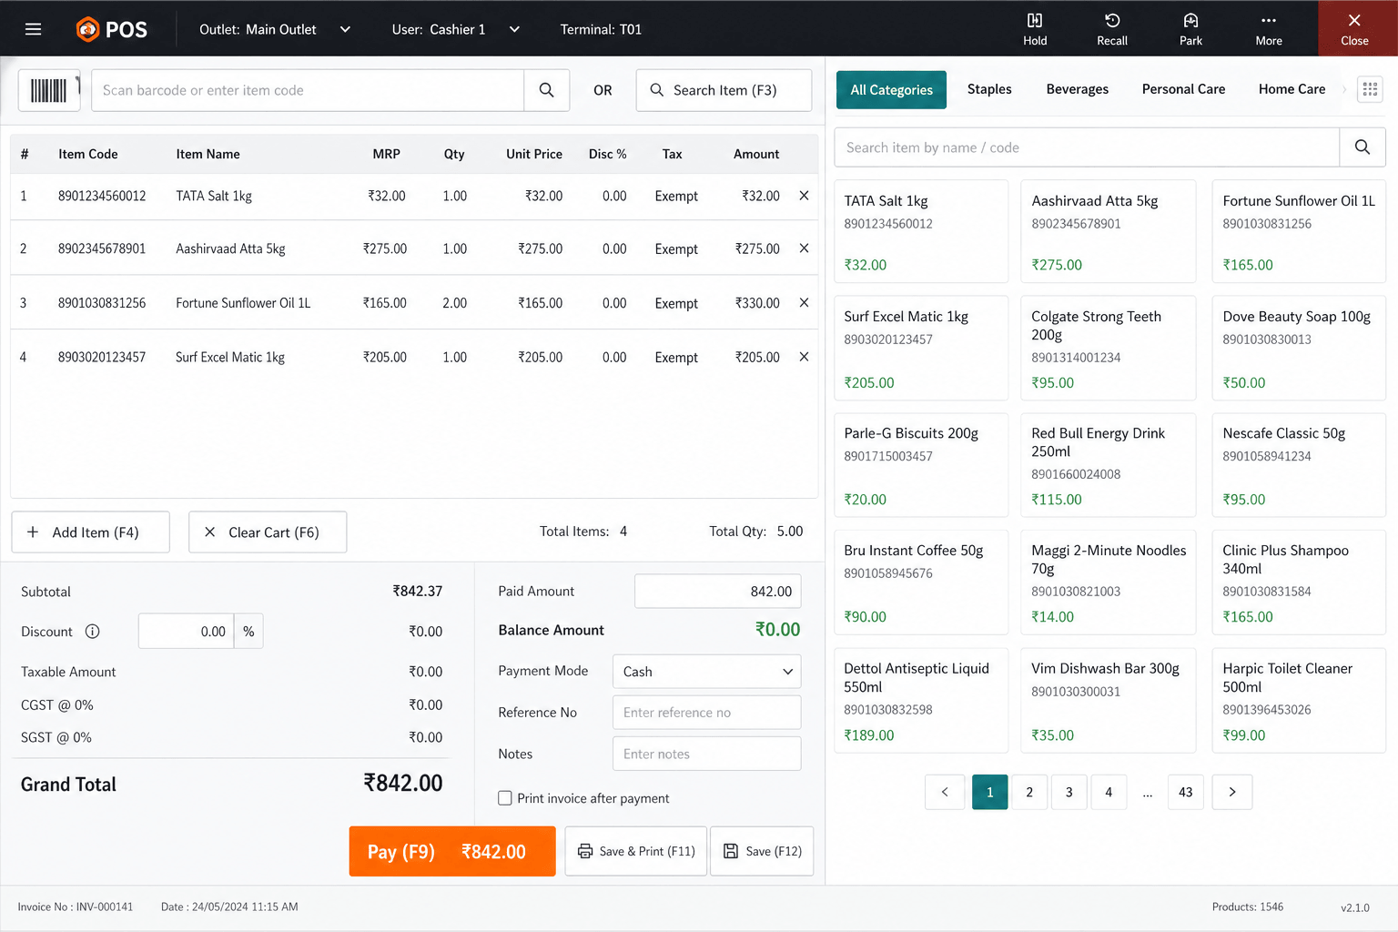
Task: Add Red Bull Energy Drink 250ml card
Action: (1108, 465)
